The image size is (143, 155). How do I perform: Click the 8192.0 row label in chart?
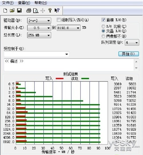pyautogui.click(x=9, y=142)
